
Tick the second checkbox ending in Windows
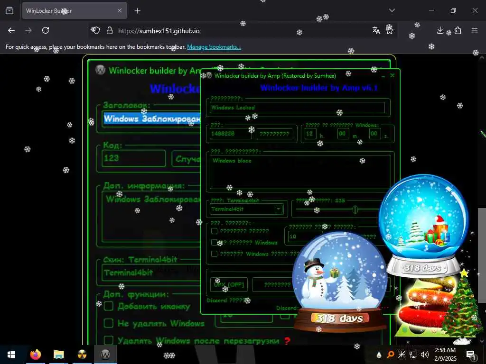(214, 242)
